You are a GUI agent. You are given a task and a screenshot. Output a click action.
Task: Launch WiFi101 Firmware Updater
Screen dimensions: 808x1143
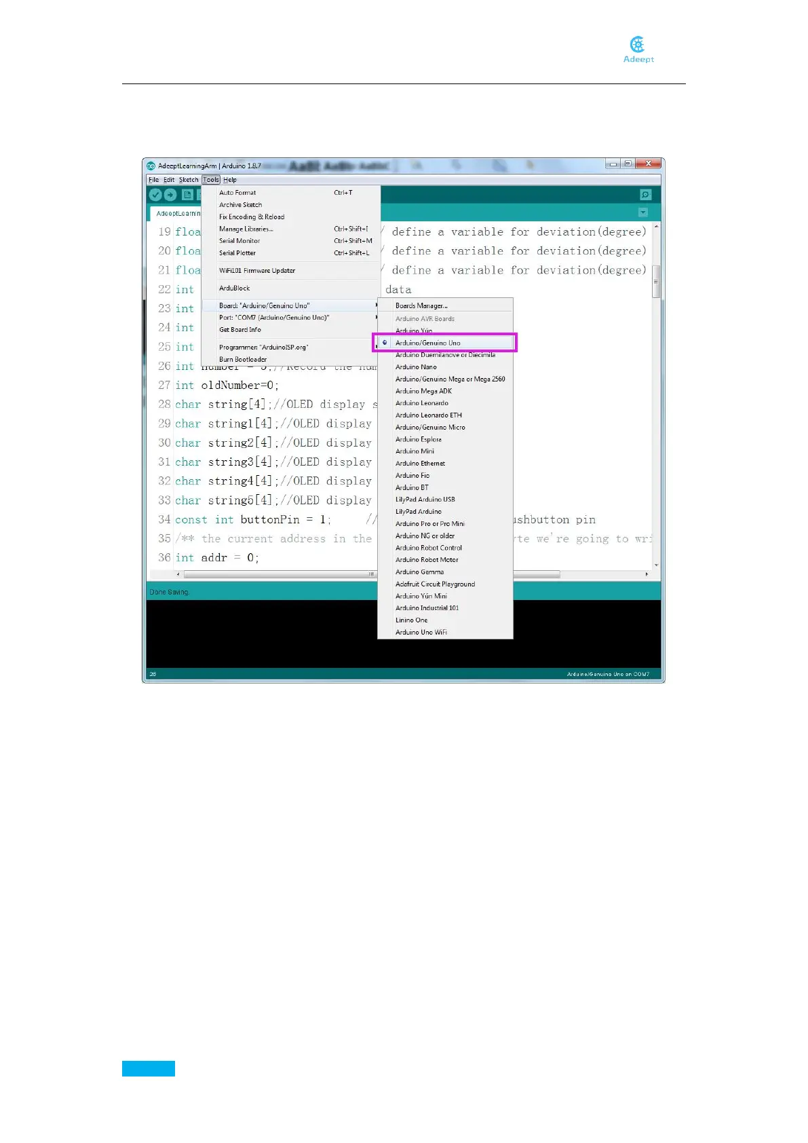[290, 271]
